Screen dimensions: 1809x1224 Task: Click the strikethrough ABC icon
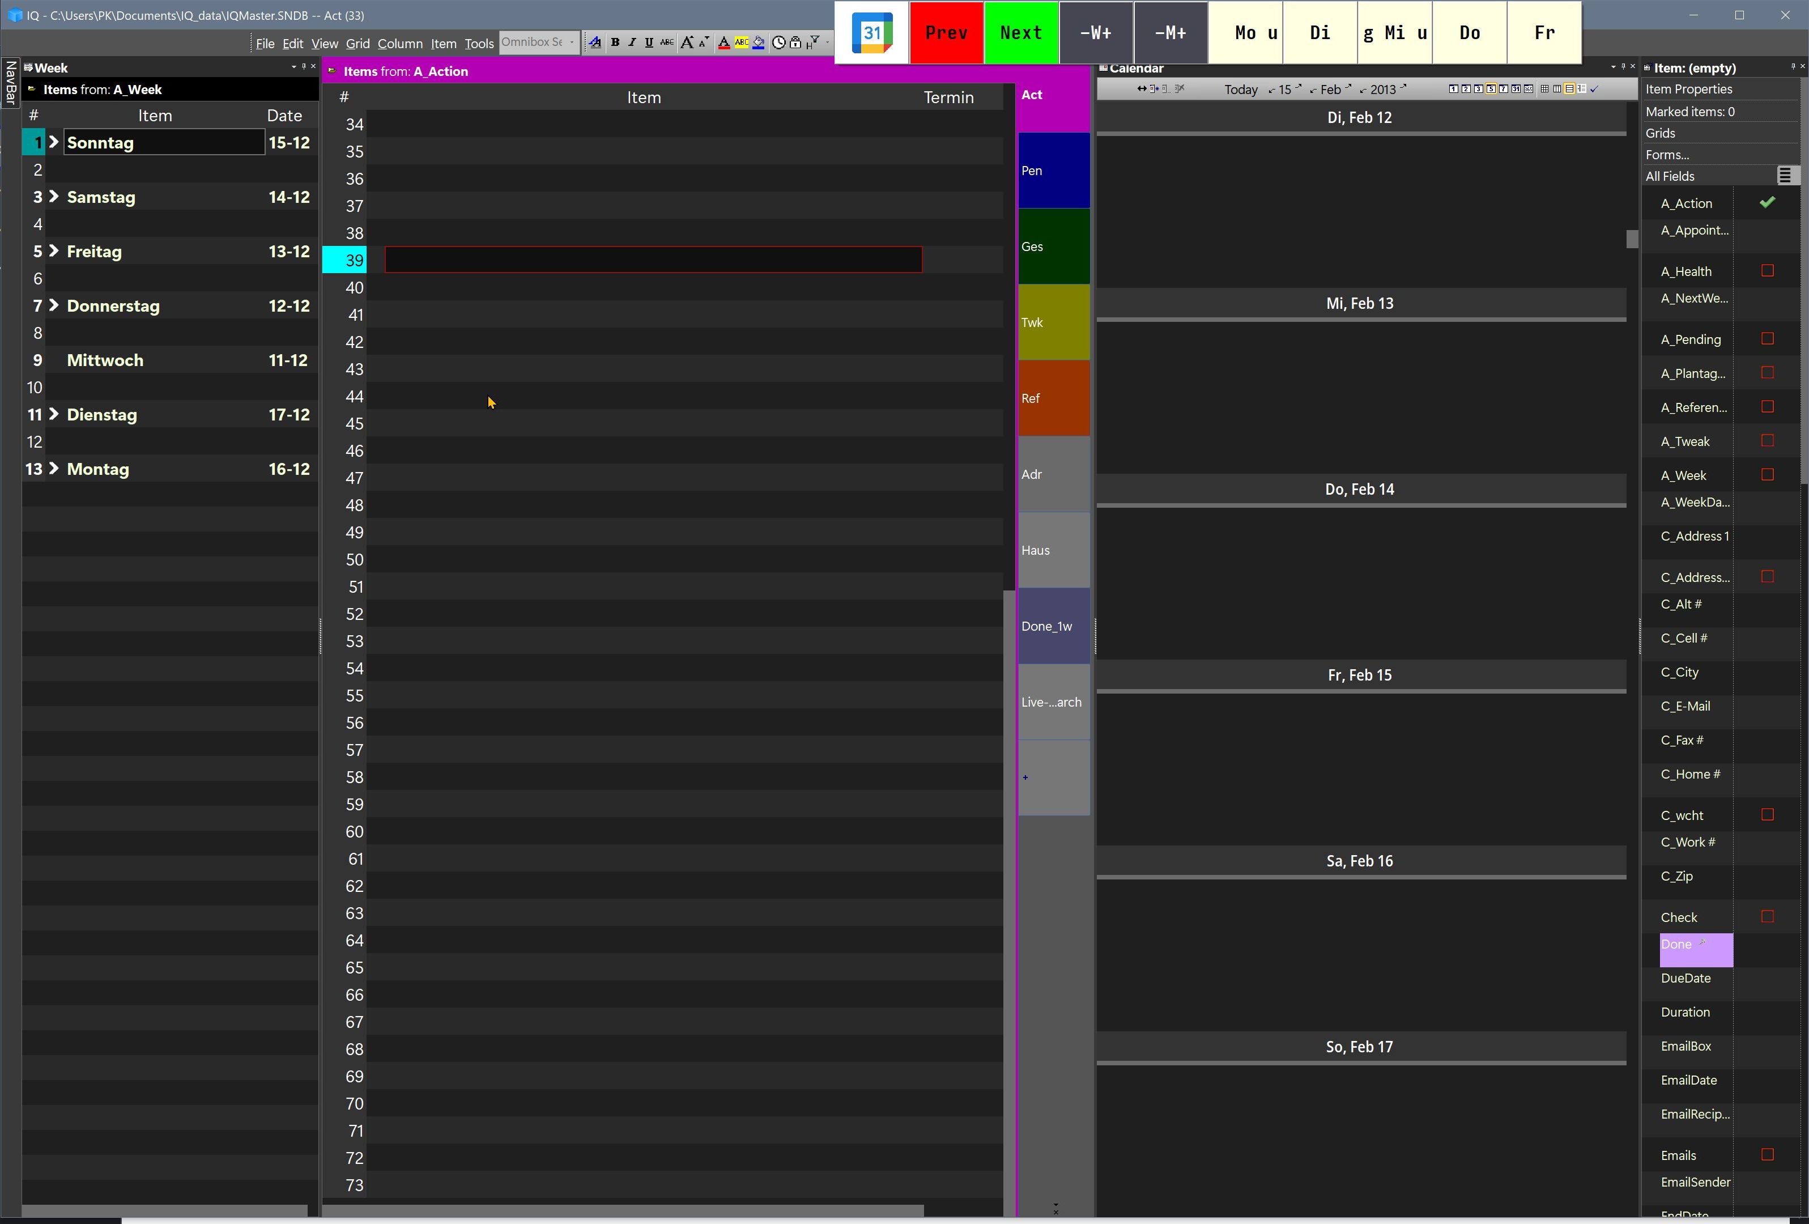coord(667,43)
